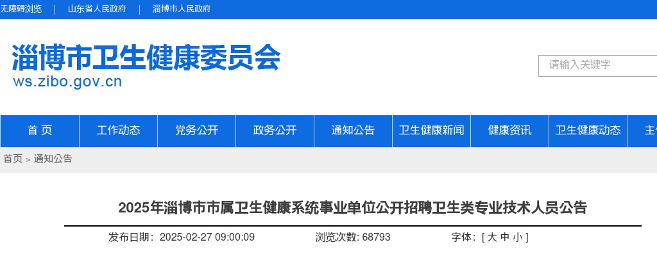Set font size to 小 (small)
This screenshot has width=657, height=256.
click(x=517, y=237)
